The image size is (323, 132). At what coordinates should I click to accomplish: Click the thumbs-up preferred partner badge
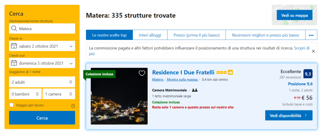230,72
